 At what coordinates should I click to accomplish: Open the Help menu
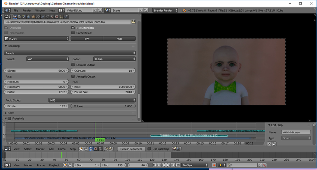(x=52, y=10)
